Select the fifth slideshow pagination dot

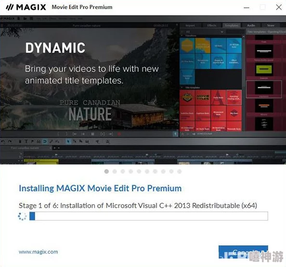tap(139, 171)
